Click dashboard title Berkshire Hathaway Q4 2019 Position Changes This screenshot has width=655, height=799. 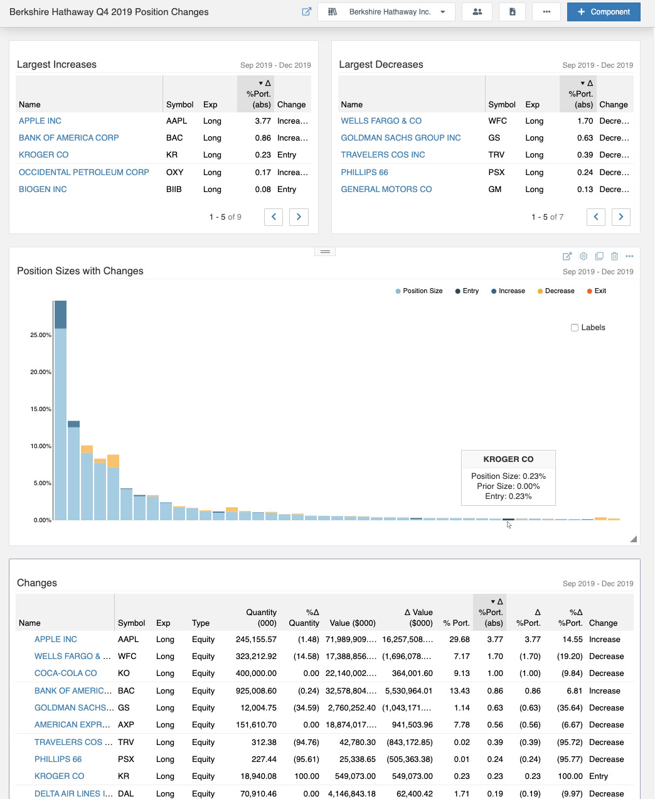point(109,12)
